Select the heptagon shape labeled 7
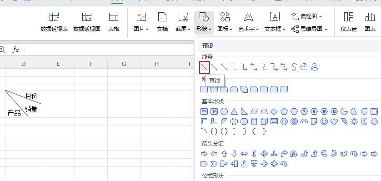Viewport: 381px width, 181px height. coord(304,111)
